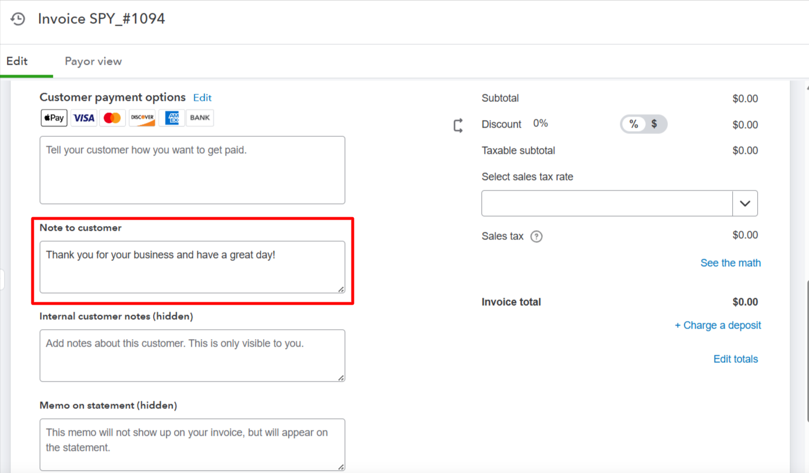Open the sales tax rate dropdown arrow
Screen dimensions: 809x473
click(745, 203)
